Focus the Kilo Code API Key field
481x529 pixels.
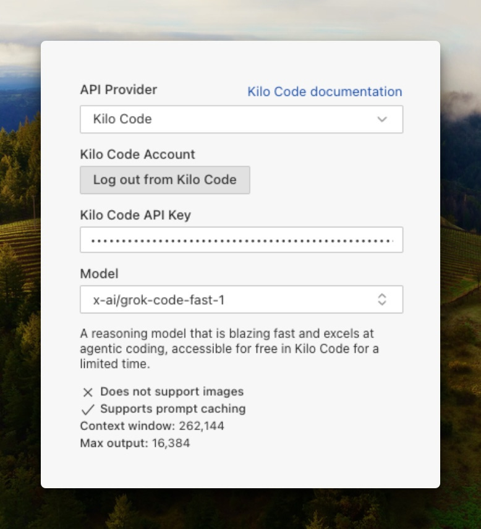(x=241, y=240)
